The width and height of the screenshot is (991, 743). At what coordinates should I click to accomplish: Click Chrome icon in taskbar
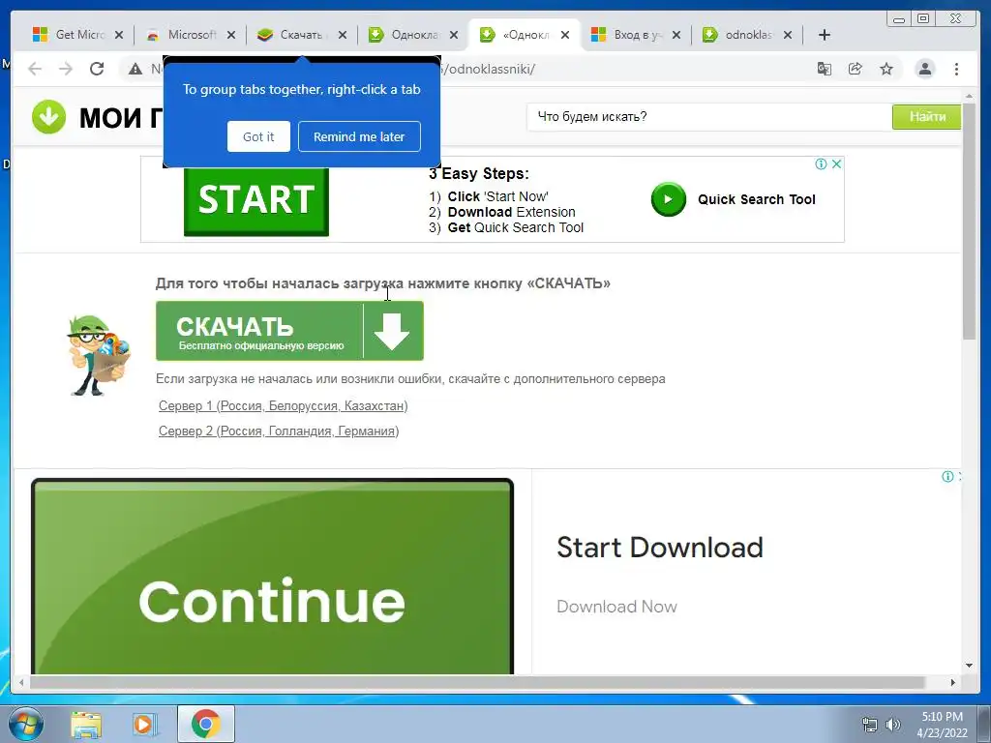(x=206, y=724)
